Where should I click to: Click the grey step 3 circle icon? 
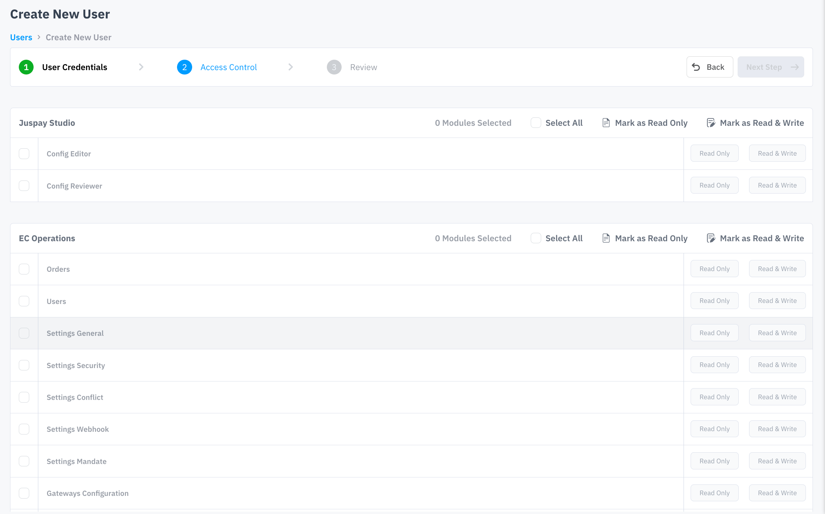pos(334,67)
